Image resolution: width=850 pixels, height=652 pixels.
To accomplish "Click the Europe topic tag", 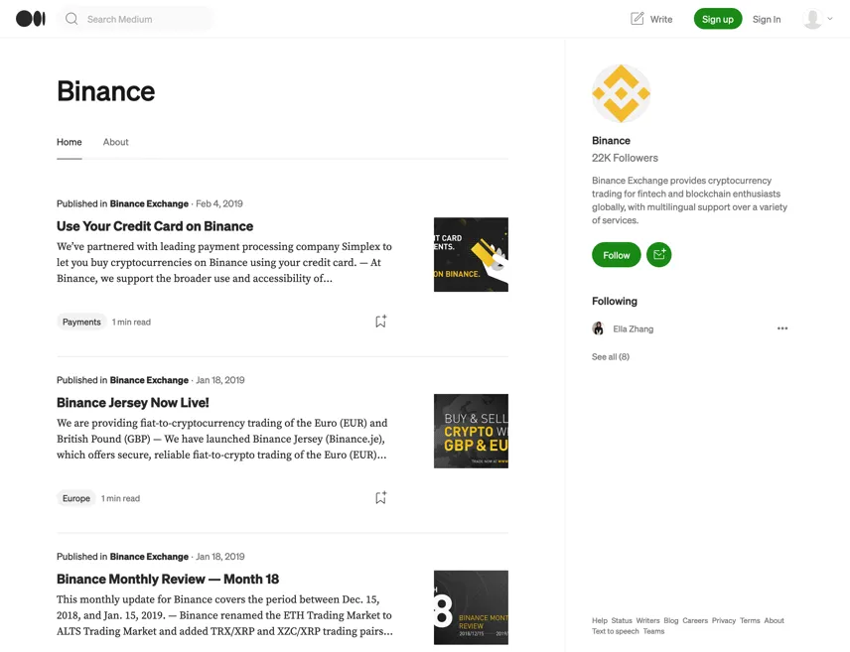I will pos(75,498).
